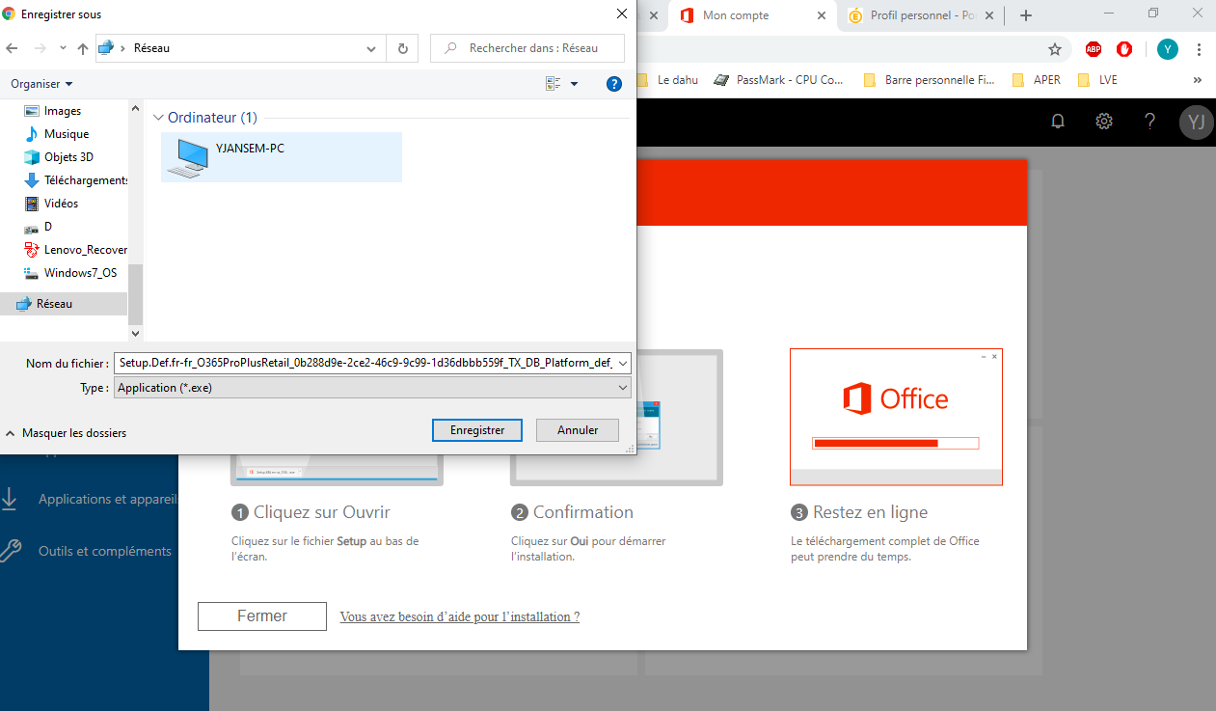Bookmark this page star icon
Viewport: 1216px width, 711px height.
(x=1055, y=49)
